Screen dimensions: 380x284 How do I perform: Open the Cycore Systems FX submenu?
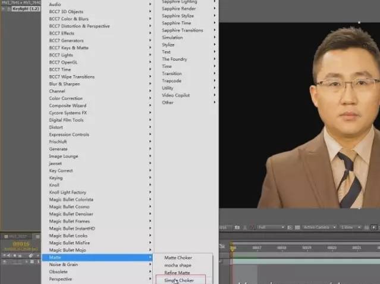pos(97,113)
